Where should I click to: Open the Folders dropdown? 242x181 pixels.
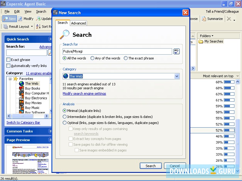207,36
